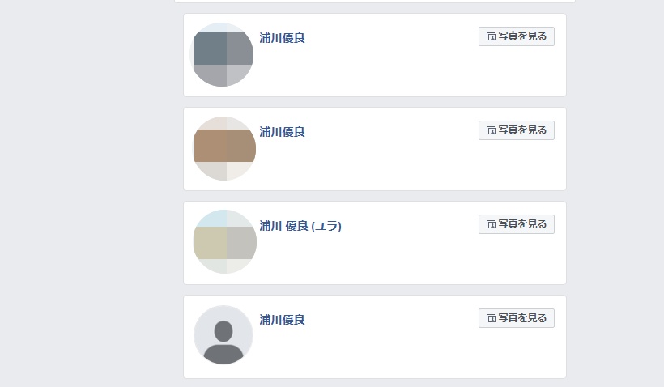Open the brown profile picture of 浦川優良
The image size is (664, 387).
[224, 149]
